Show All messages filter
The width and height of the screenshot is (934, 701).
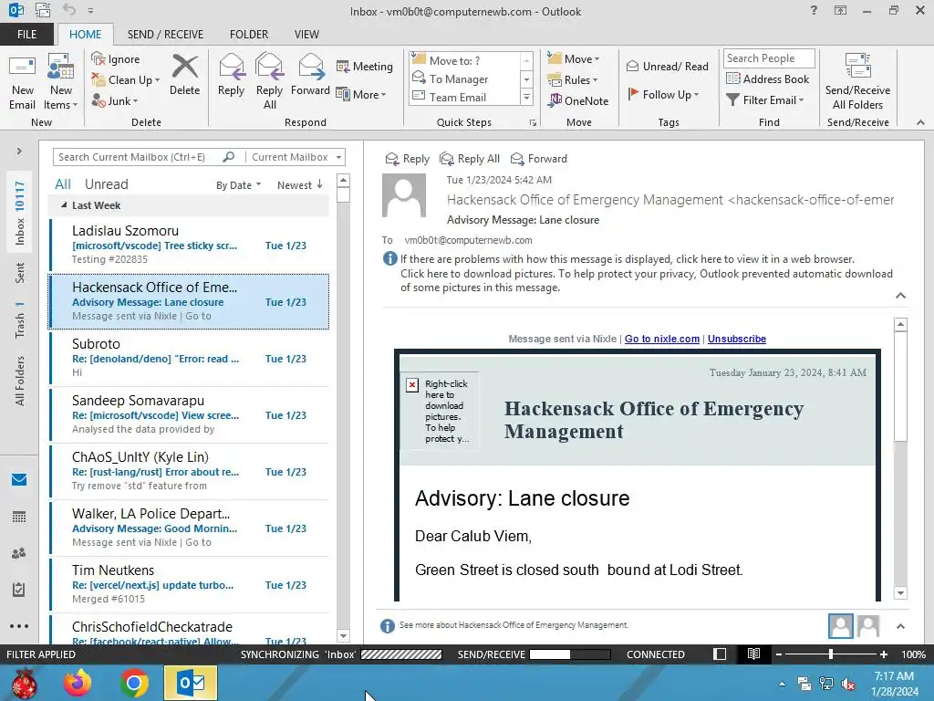tap(63, 184)
